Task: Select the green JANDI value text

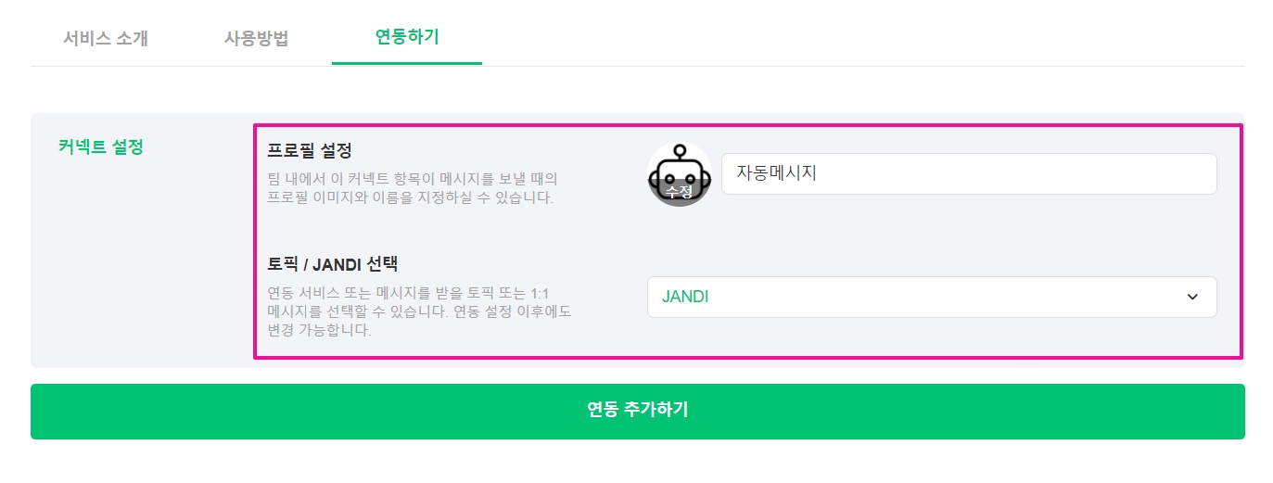Action: tap(685, 297)
